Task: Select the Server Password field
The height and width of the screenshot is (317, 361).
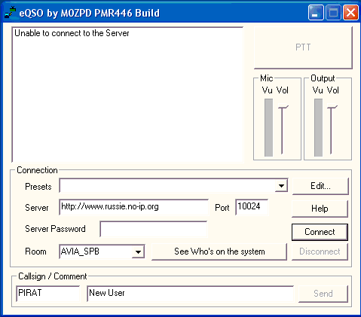Action: coord(154,229)
